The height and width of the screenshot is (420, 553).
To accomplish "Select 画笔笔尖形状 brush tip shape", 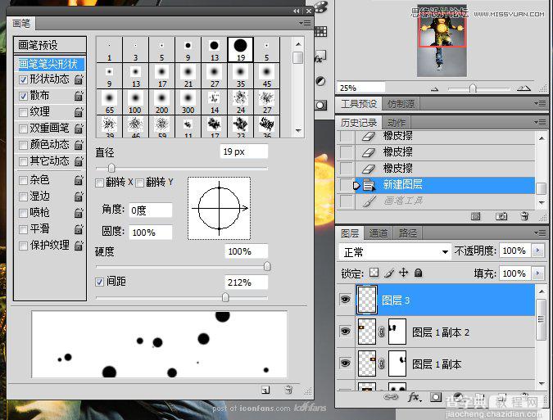I will click(x=50, y=64).
